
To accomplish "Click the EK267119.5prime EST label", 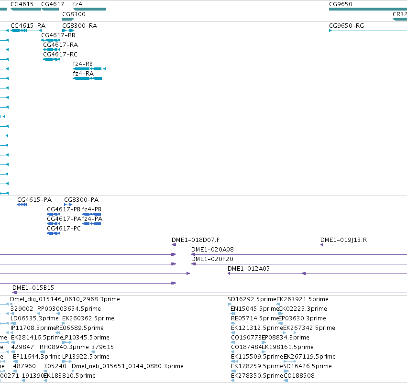I will tap(309, 357).
